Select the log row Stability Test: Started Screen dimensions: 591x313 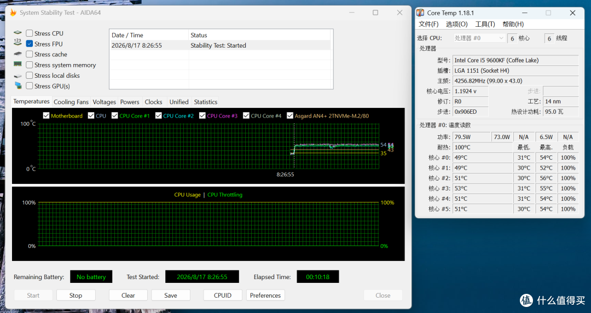[x=220, y=45]
